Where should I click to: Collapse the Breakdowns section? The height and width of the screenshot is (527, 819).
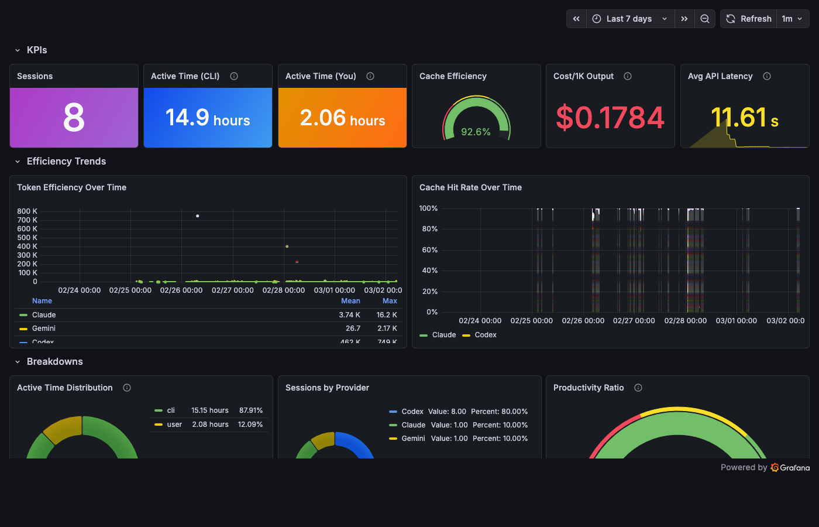click(x=16, y=361)
